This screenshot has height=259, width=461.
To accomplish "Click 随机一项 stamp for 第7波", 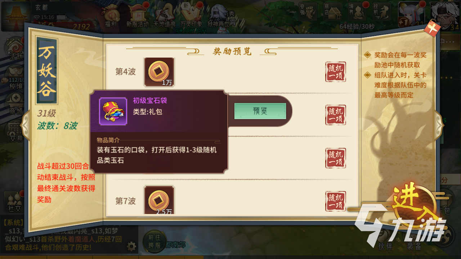I will pyautogui.click(x=335, y=201).
